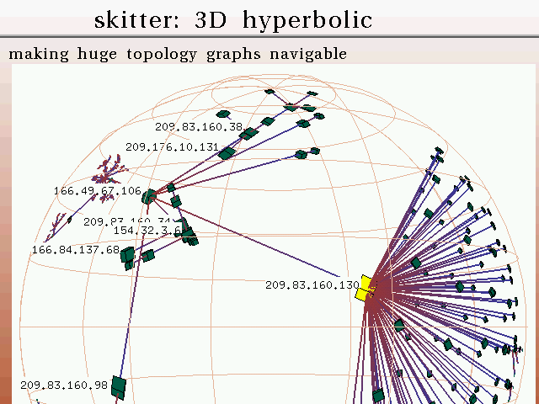The height and width of the screenshot is (404, 539).
Task: Click the 166.49.67.106 label
Action: tap(98, 191)
